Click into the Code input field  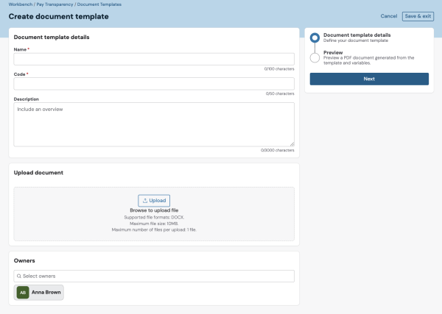pos(154,84)
